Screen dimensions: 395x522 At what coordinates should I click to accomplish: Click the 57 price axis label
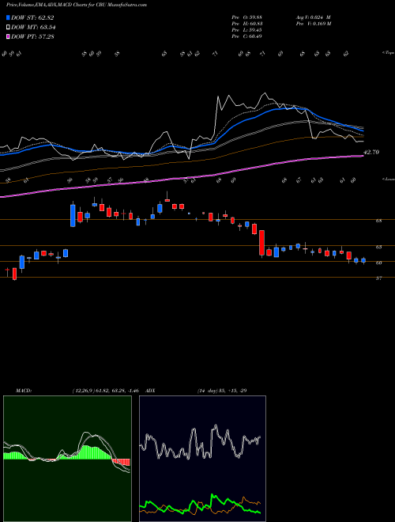(x=379, y=278)
